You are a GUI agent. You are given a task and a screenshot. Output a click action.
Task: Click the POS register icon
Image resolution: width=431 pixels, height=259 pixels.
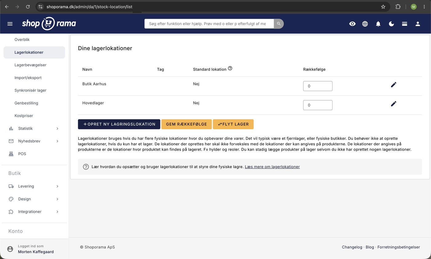pyautogui.click(x=11, y=154)
